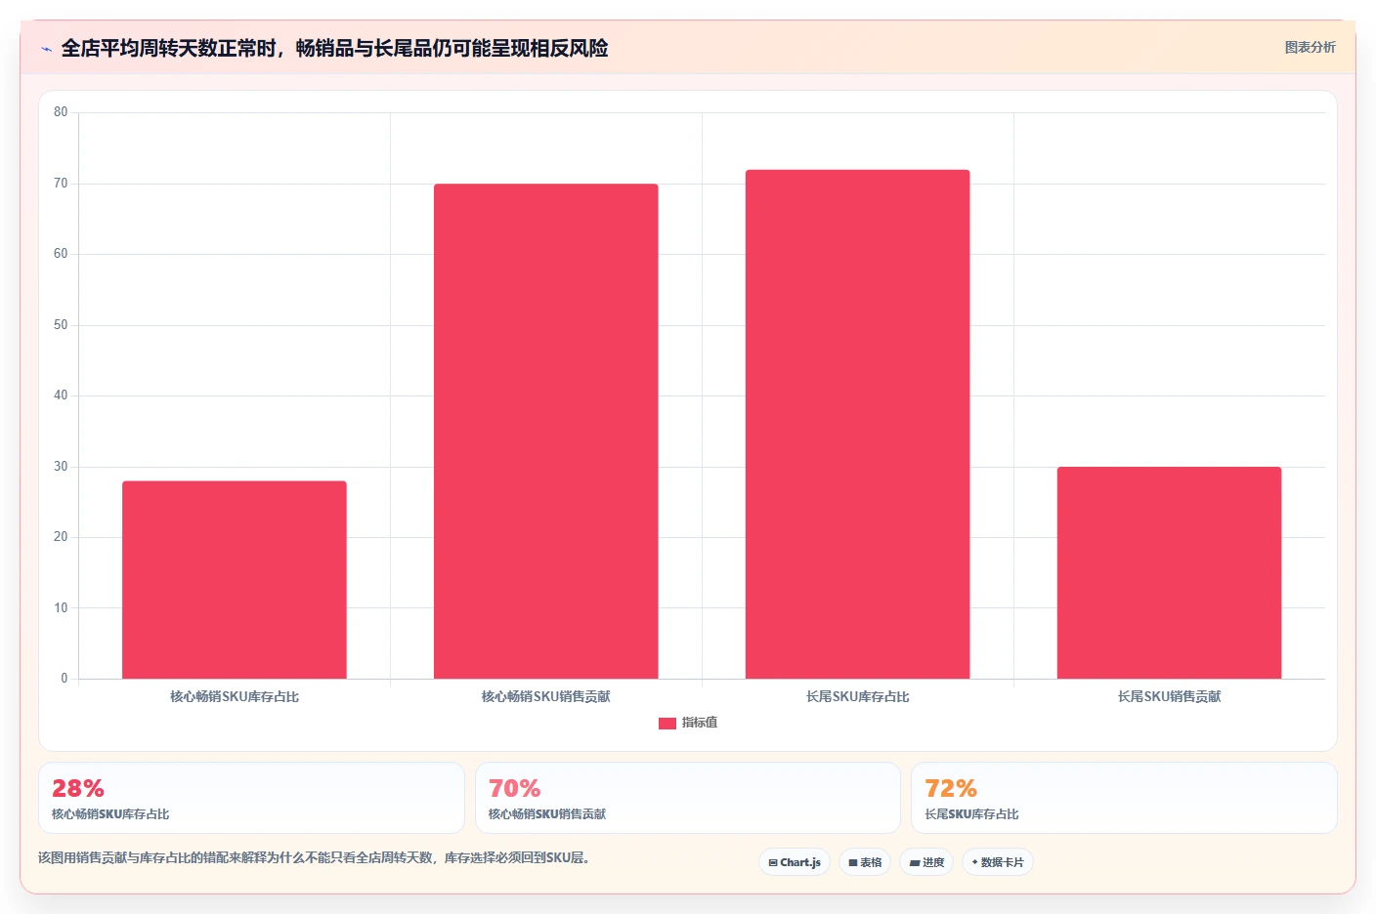The image size is (1376, 914).
Task: Click the 指标值 legend label
Action: point(700,723)
